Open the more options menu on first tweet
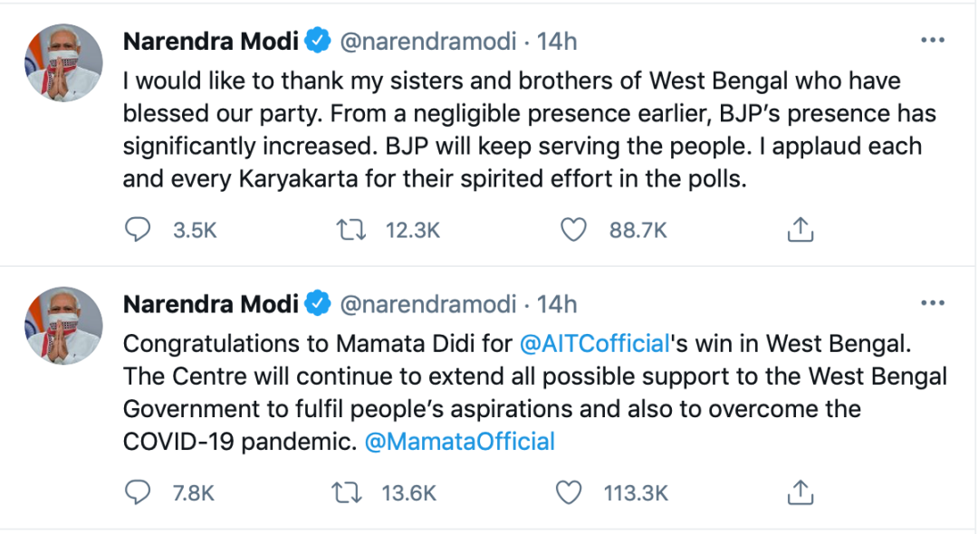The image size is (978, 534). point(933,41)
